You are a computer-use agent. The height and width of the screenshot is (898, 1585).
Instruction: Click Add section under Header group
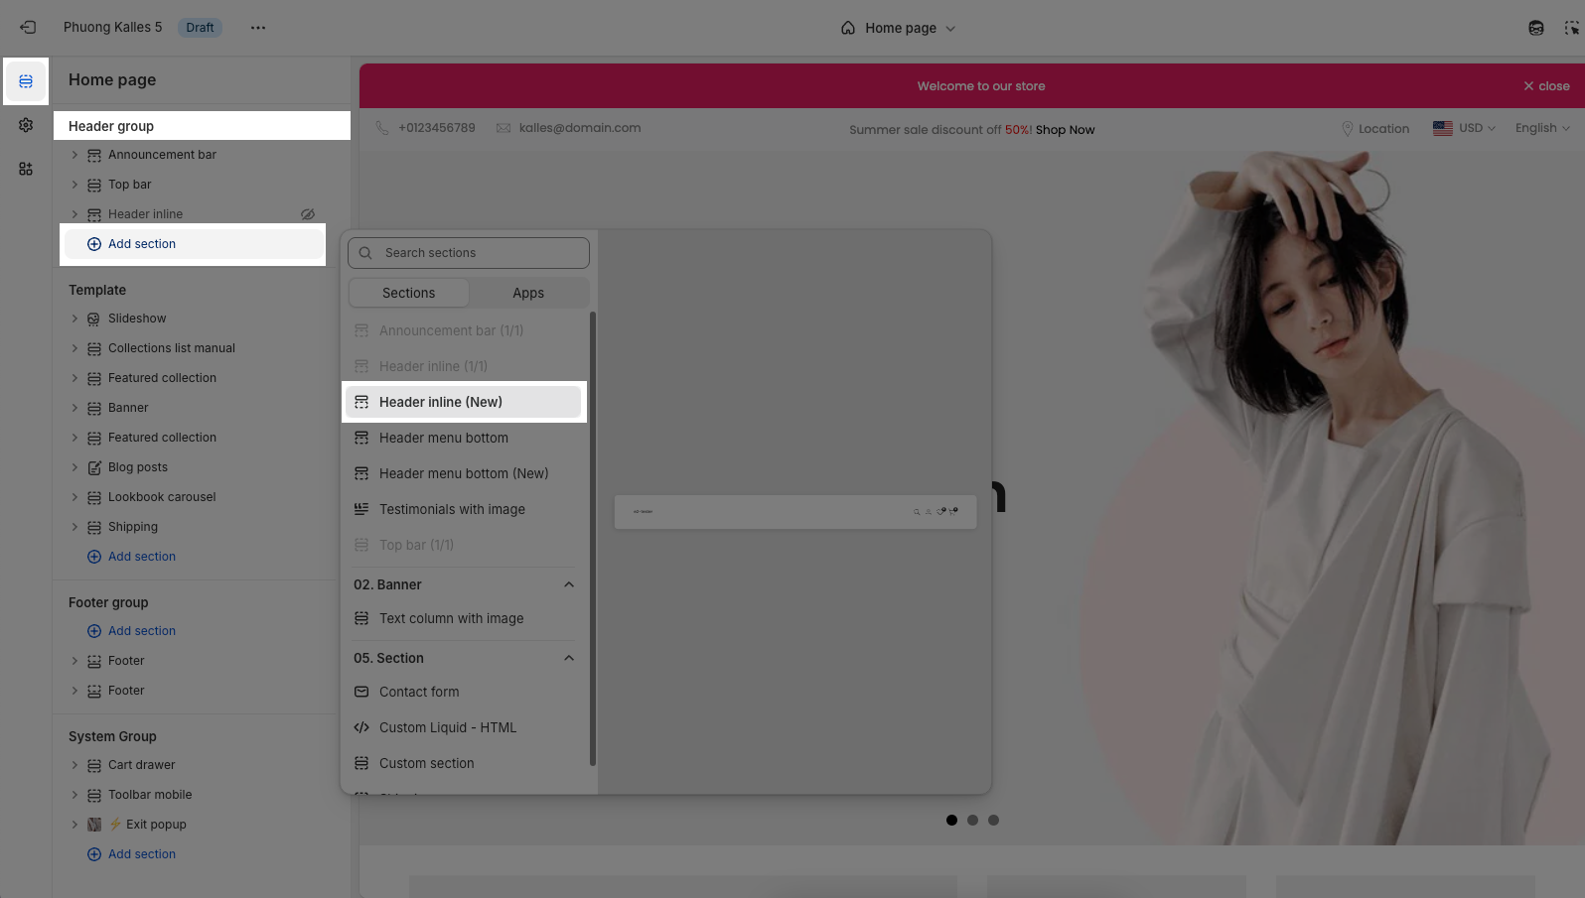point(194,244)
